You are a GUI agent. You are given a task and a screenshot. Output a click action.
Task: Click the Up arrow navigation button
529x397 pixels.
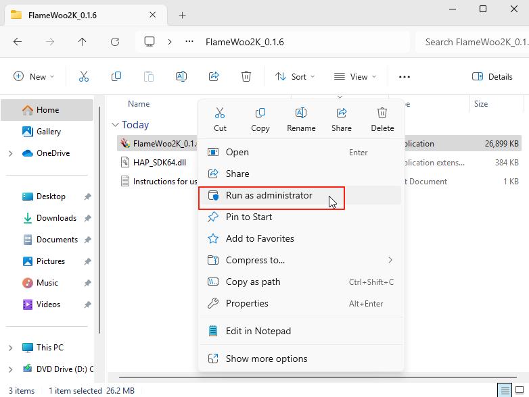point(83,42)
